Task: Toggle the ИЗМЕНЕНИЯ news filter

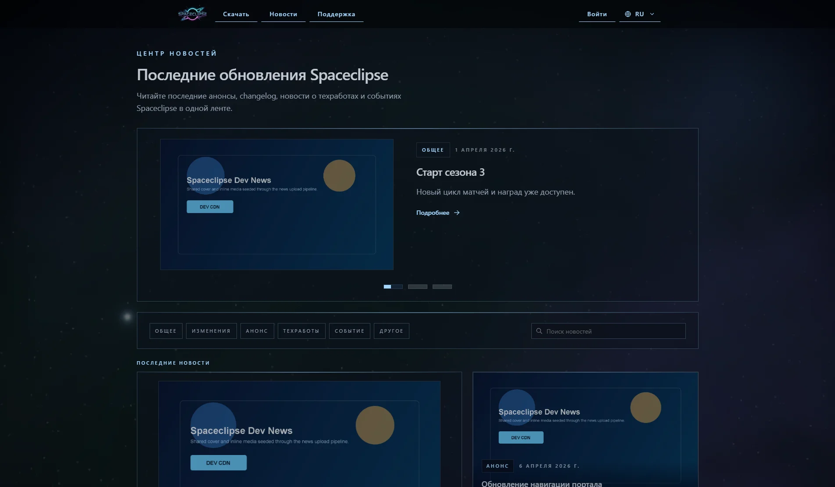Action: (x=211, y=331)
